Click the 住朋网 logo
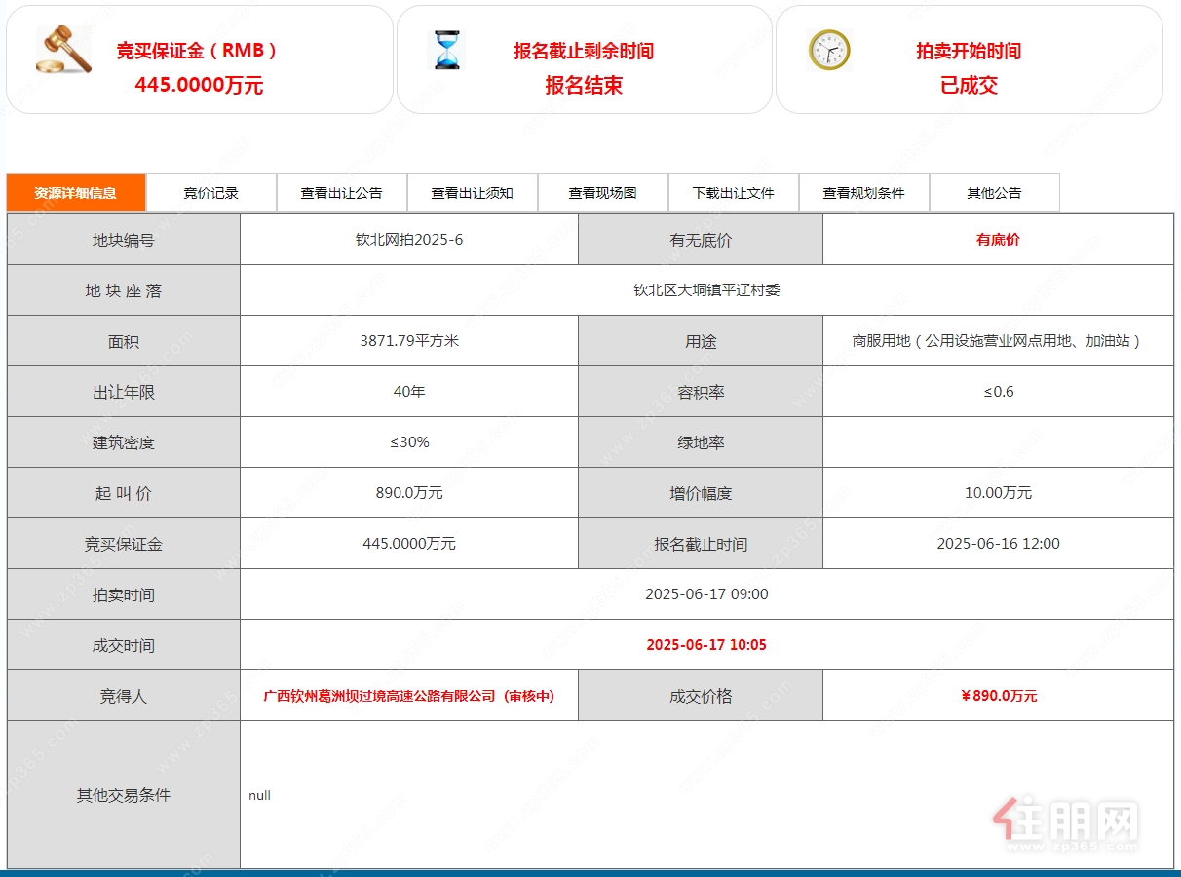Viewport: 1181px width, 877px height. pos(1065,823)
